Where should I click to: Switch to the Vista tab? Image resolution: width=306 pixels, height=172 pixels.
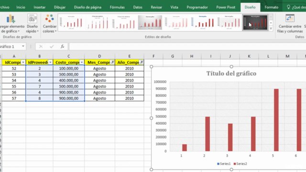[174, 7]
